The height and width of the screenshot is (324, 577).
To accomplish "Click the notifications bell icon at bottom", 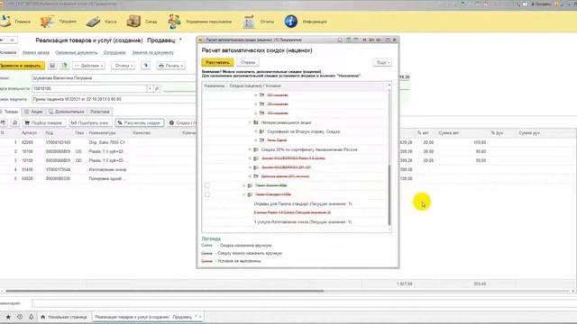I will click(32, 317).
